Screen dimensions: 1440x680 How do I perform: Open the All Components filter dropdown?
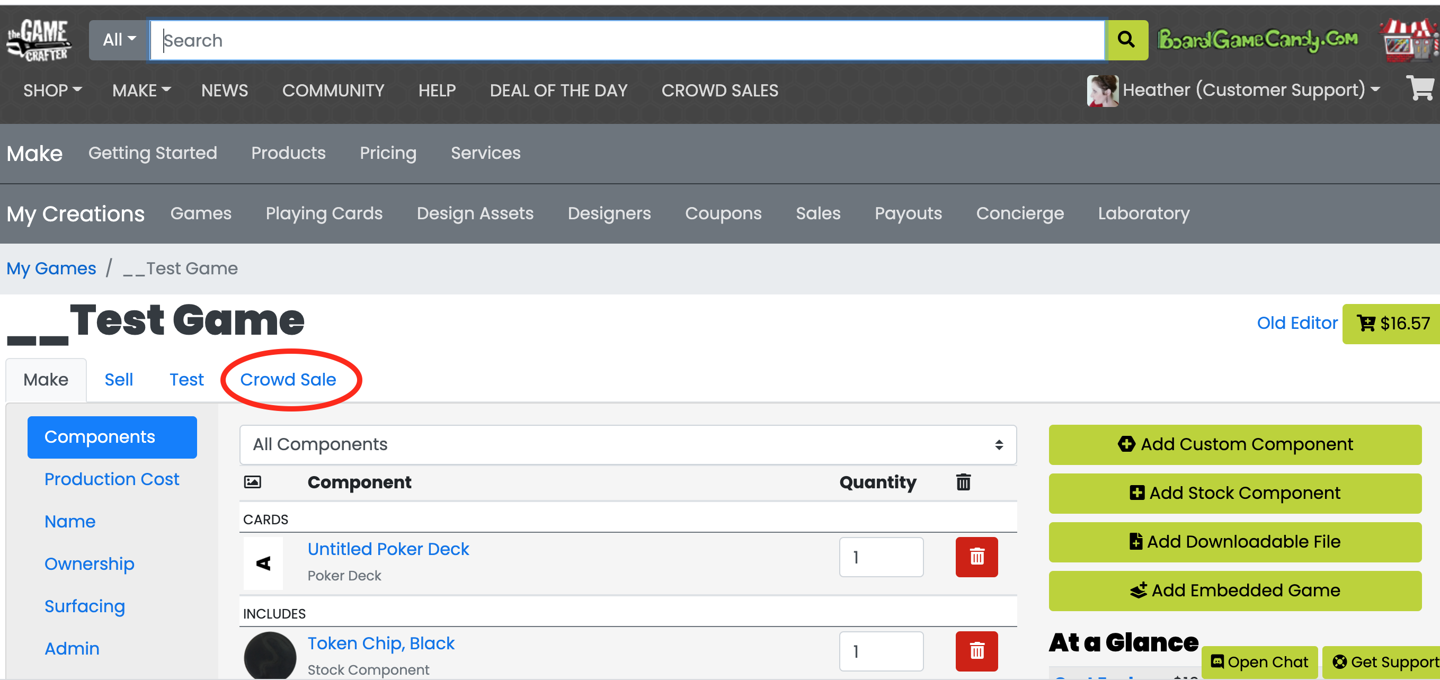(x=627, y=444)
